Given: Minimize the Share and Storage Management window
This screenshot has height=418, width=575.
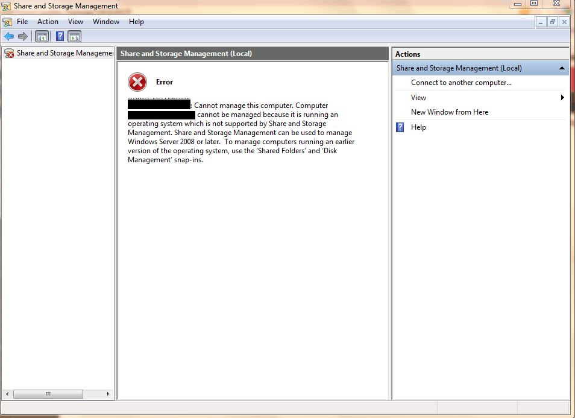Looking at the screenshot, I should (518, 4).
